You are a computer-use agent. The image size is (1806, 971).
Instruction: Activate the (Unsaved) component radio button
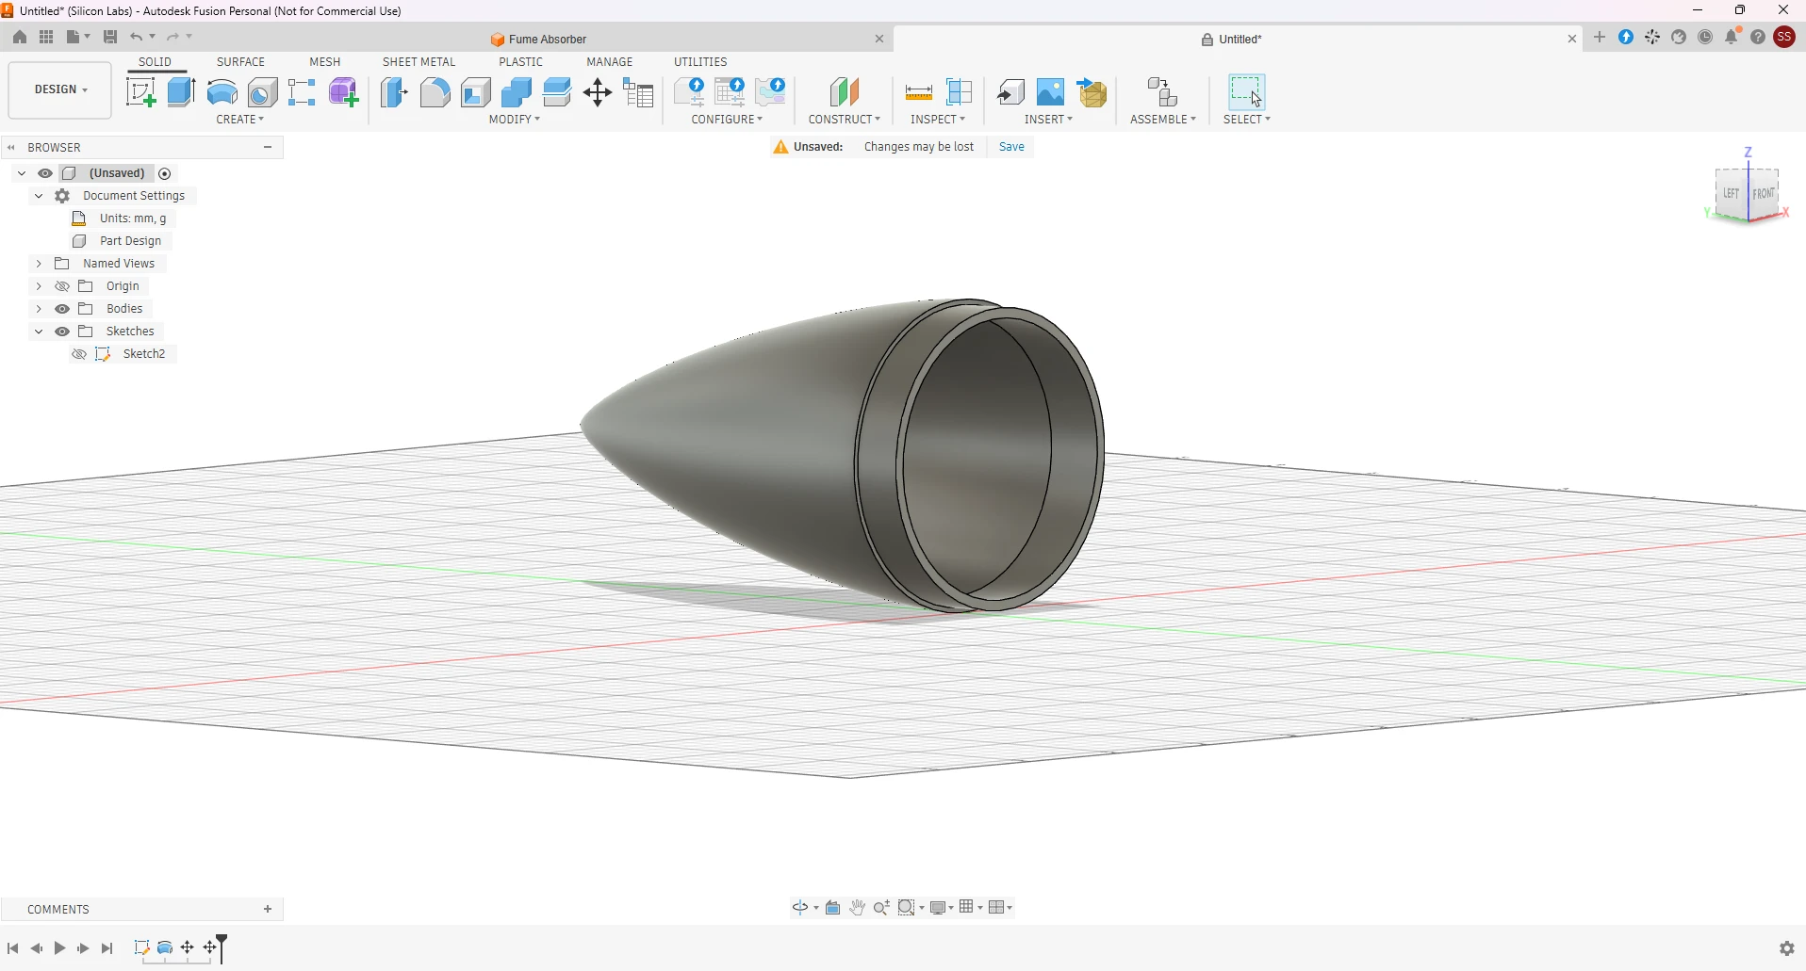(165, 173)
